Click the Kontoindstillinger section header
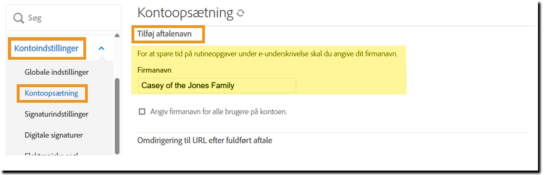Screen dimensions: 552x175 click(46, 48)
